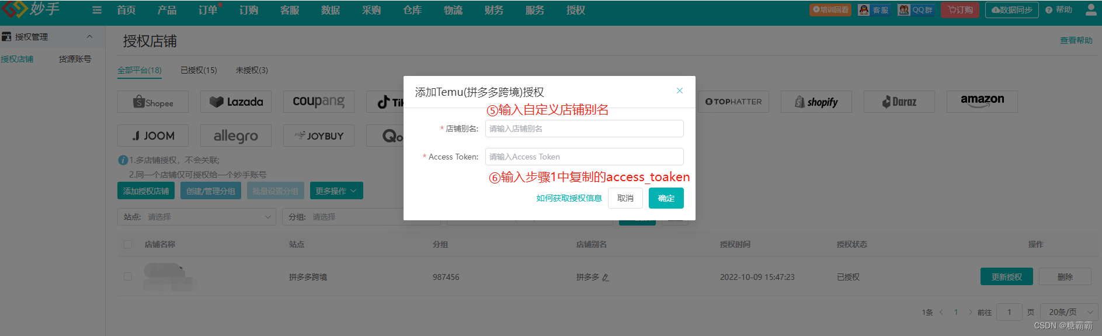The height and width of the screenshot is (336, 1102).
Task: Select the Amazon platform tile
Action: click(982, 102)
